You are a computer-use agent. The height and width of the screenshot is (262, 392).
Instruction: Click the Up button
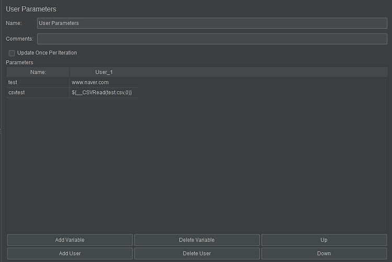pos(324,240)
